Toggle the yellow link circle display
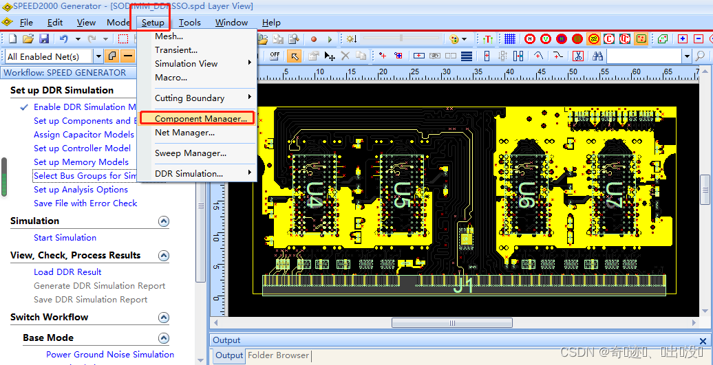Screen dimensions: 713x365 (593, 39)
